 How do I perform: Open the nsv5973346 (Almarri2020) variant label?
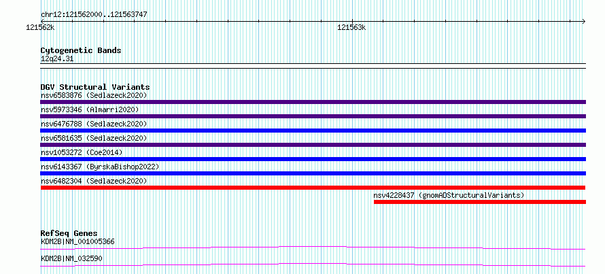pyautogui.click(x=90, y=109)
